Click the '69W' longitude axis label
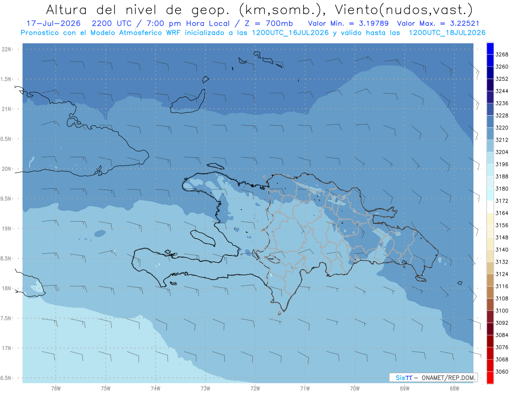Image resolution: width=510 pixels, height=394 pixels. point(405,388)
